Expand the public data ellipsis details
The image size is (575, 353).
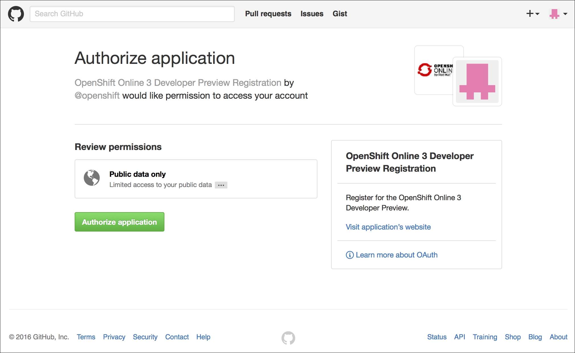[x=221, y=185]
